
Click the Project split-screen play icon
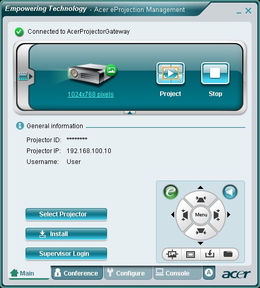point(171,73)
